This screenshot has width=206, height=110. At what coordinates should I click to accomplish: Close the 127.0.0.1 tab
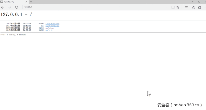tap(26, 2)
